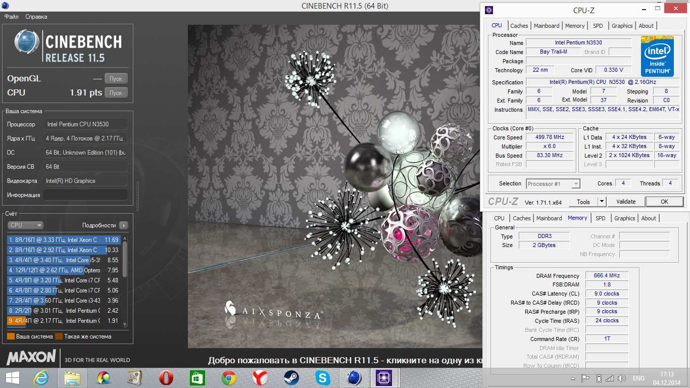The width and height of the screenshot is (690, 388).
Task: Open the volume control in tray
Action: point(622,378)
